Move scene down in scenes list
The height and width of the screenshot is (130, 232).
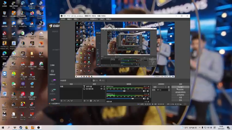coord(72,101)
